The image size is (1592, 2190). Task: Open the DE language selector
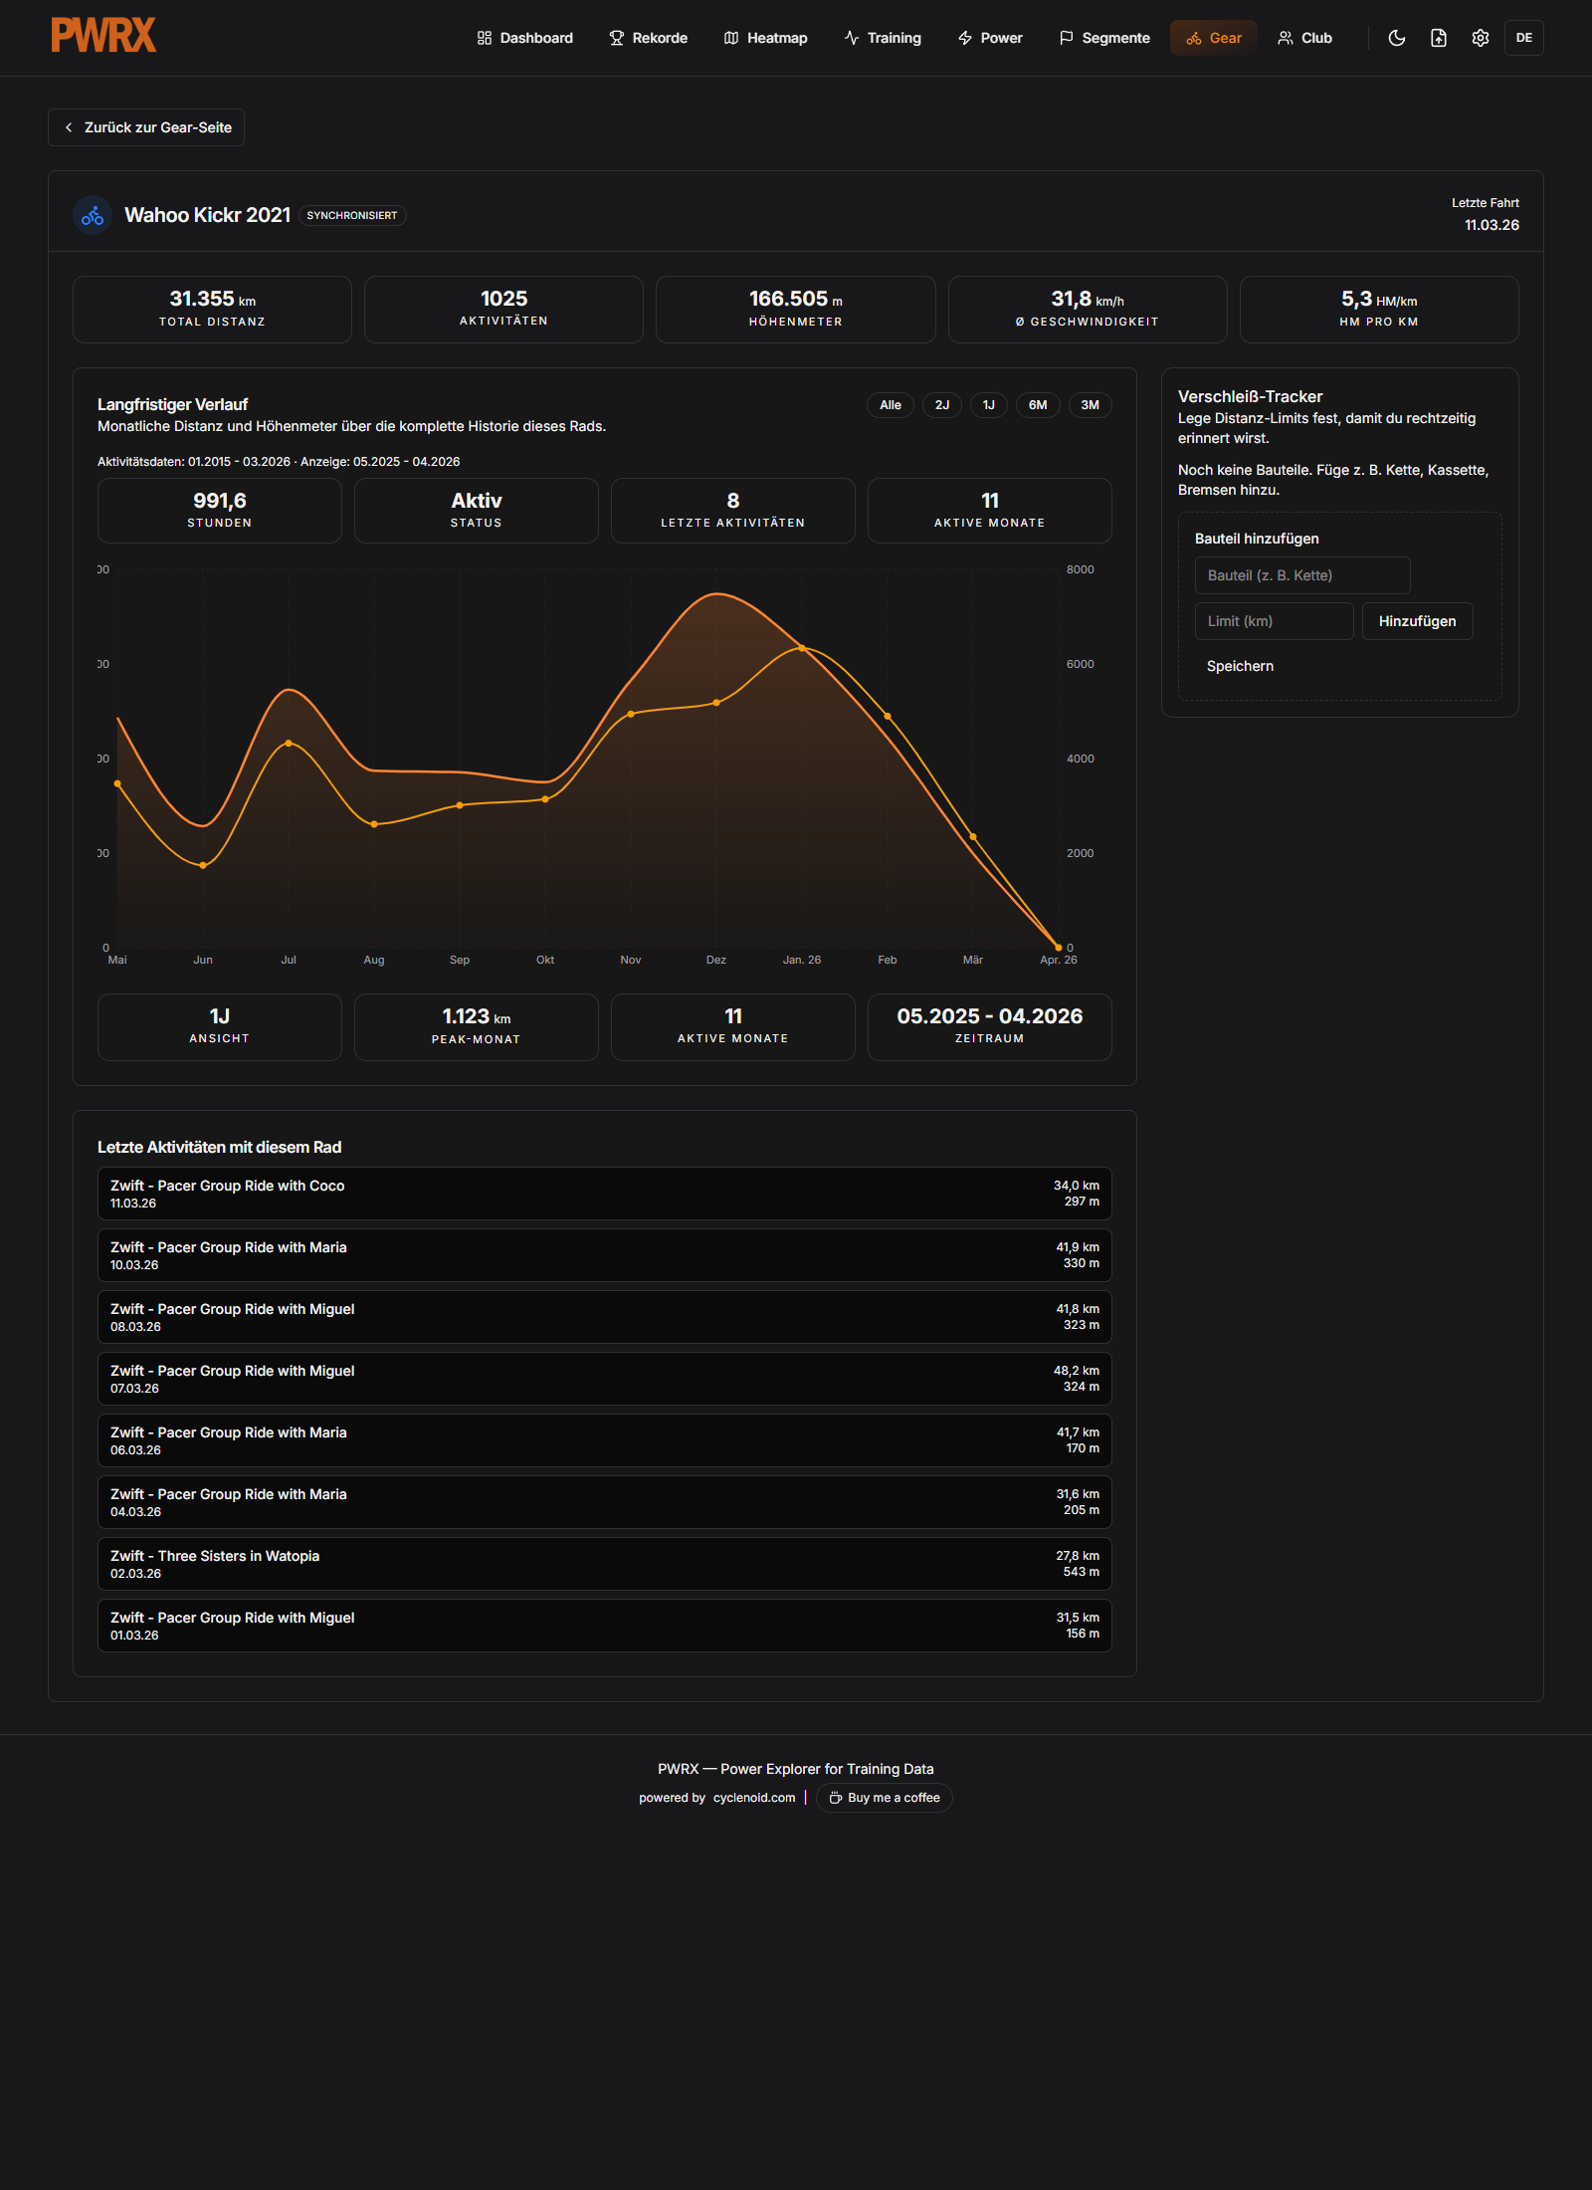click(x=1524, y=37)
